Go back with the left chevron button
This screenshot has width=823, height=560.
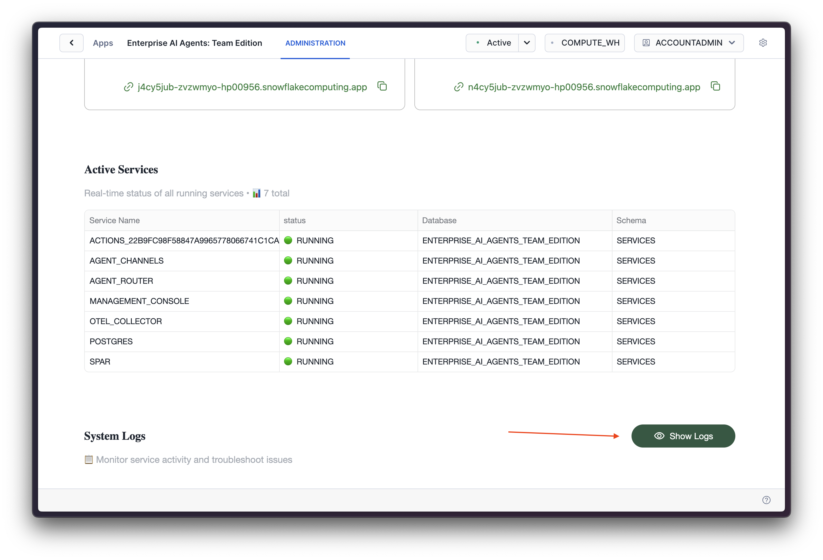(x=72, y=43)
